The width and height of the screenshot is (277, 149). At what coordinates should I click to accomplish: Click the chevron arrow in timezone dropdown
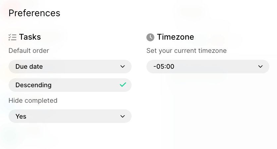click(260, 67)
